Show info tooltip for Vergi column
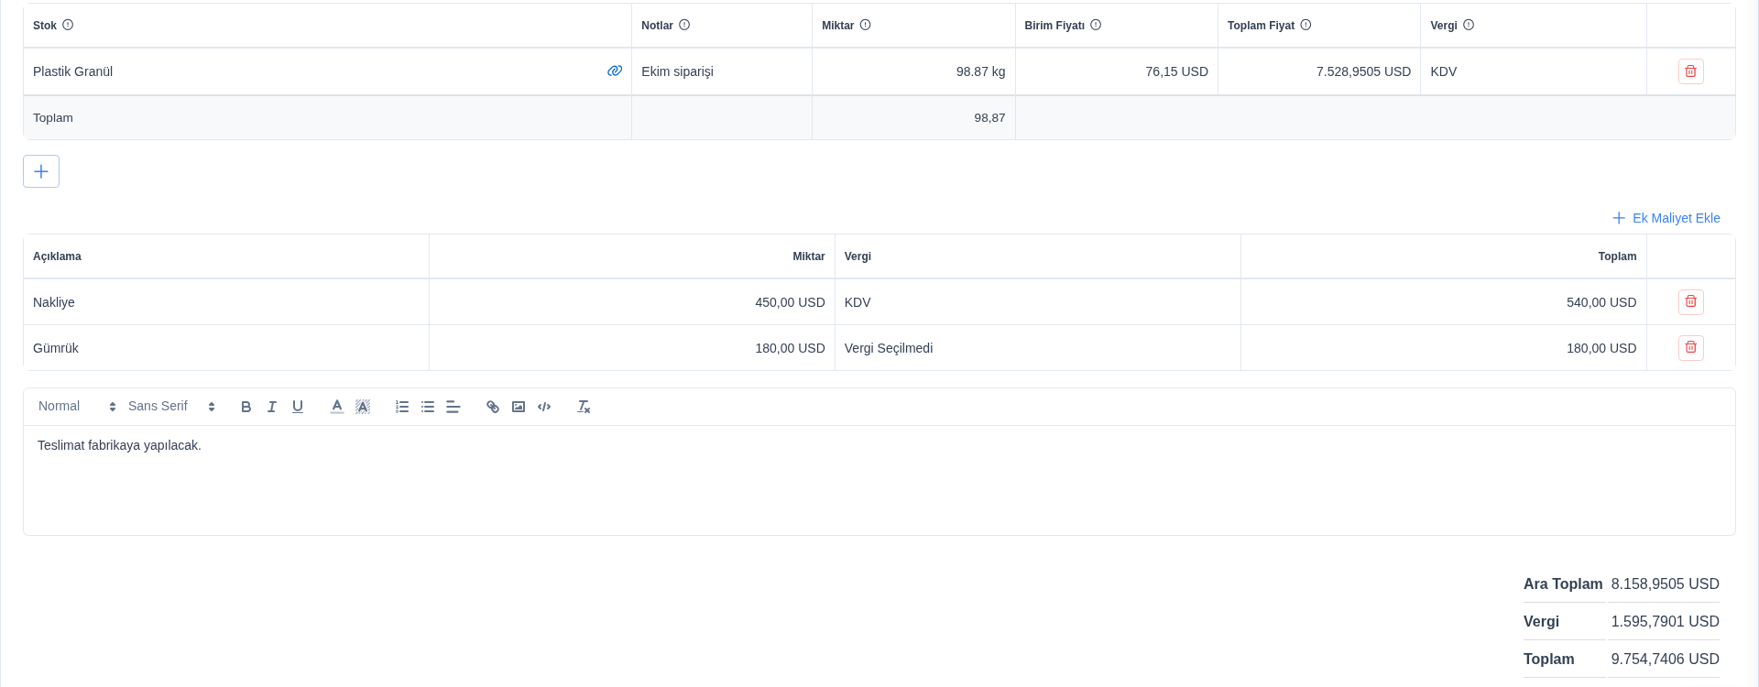This screenshot has height=687, width=1759. pyautogui.click(x=1469, y=25)
